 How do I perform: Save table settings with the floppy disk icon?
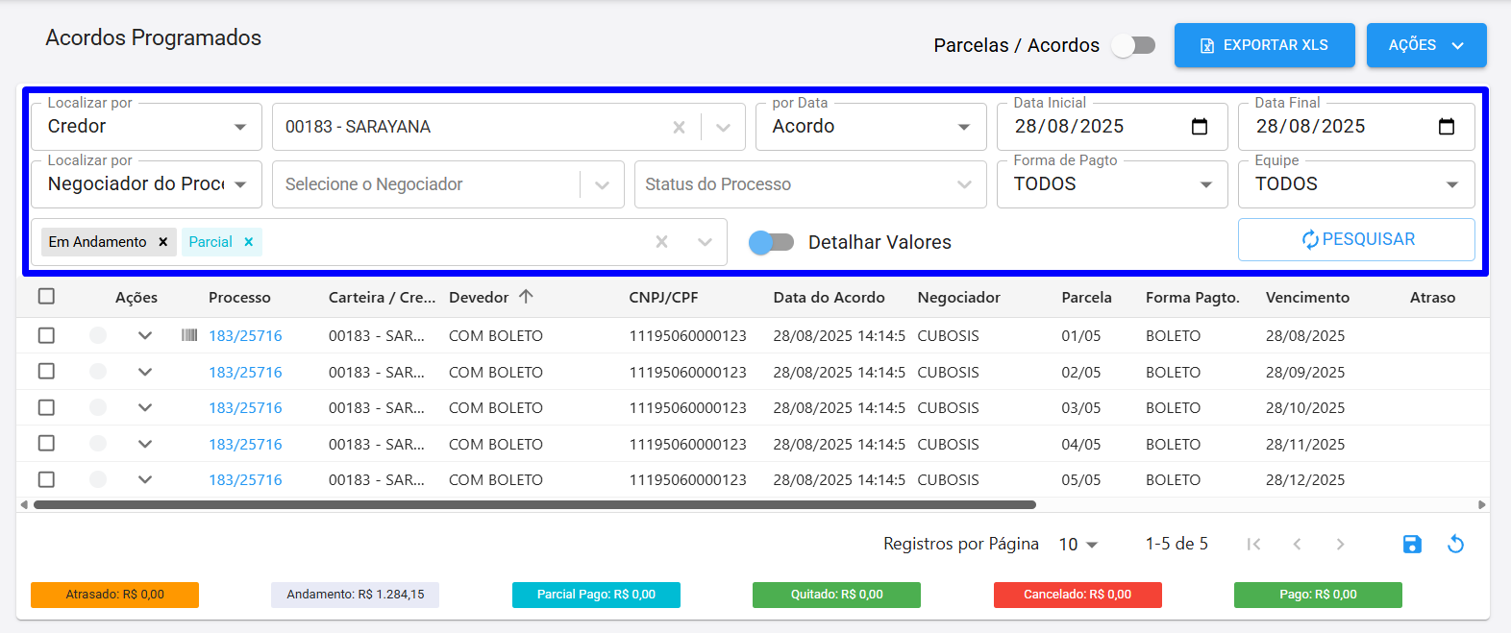[1412, 545]
